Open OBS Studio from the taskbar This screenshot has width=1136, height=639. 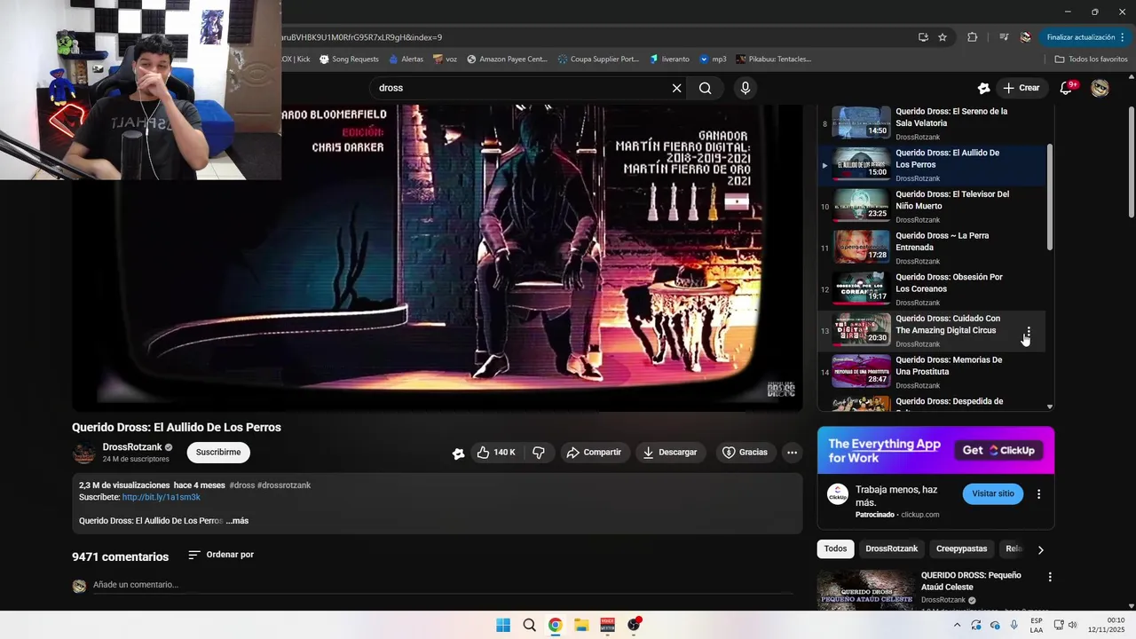tap(634, 625)
